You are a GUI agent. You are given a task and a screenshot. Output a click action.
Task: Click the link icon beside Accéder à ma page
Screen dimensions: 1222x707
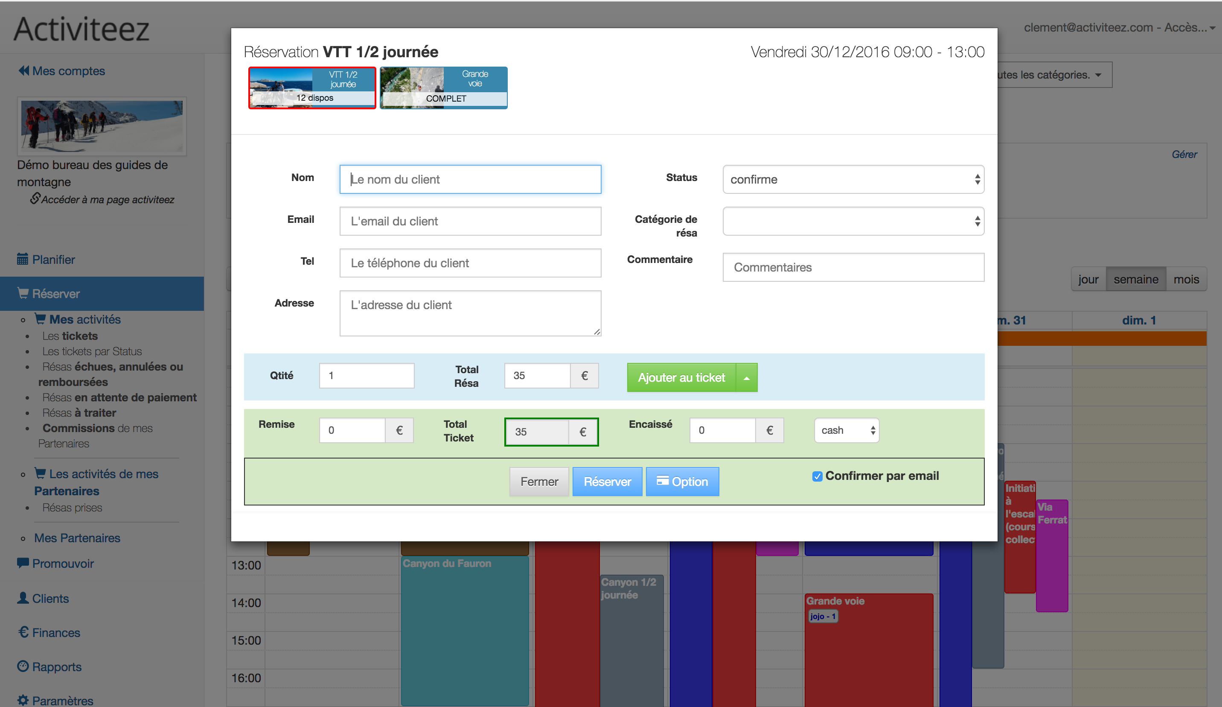(35, 198)
